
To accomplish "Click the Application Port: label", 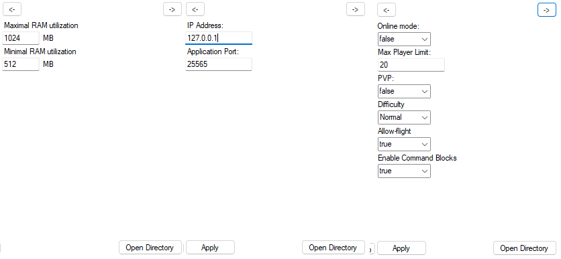I will (213, 52).
